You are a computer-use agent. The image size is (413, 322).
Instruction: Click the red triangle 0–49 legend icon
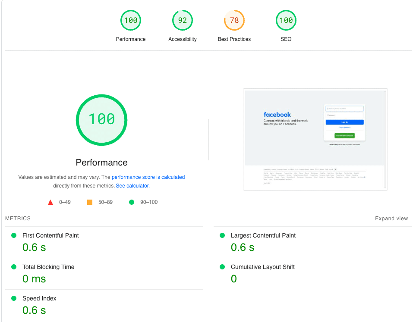click(x=50, y=202)
